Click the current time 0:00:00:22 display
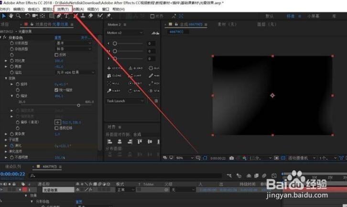 [13, 174]
